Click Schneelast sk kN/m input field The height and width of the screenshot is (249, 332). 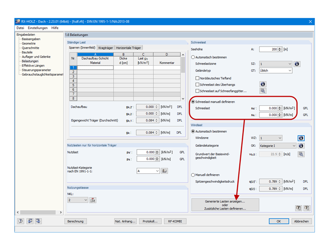click(x=269, y=115)
